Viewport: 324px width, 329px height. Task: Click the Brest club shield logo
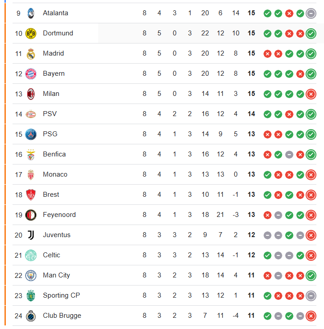click(31, 195)
